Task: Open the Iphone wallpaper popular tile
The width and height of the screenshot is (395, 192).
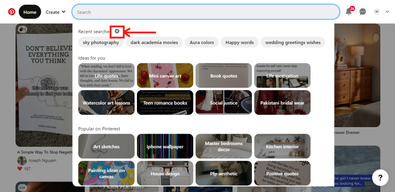Action: (x=165, y=146)
